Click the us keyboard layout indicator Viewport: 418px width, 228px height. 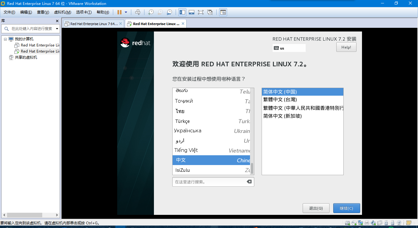[x=289, y=48]
